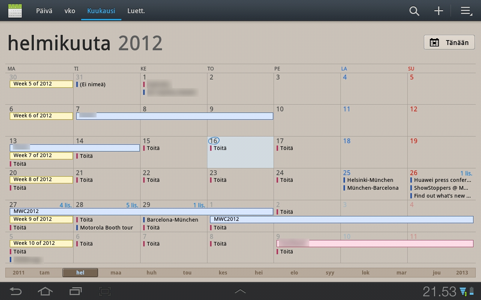This screenshot has height=300, width=481.
Task: Switch to vko week view tab
Action: (x=70, y=11)
